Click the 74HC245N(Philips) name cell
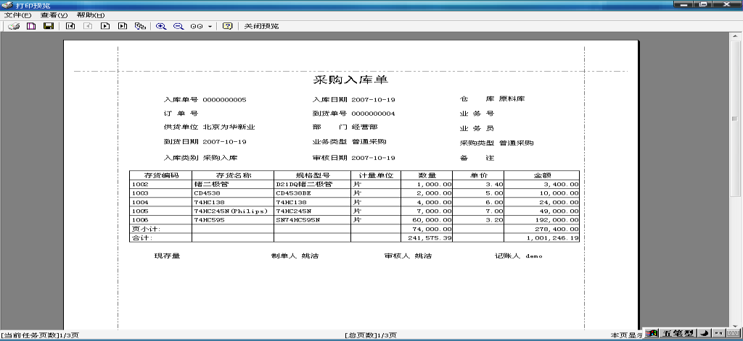The width and height of the screenshot is (743, 341). (233, 211)
